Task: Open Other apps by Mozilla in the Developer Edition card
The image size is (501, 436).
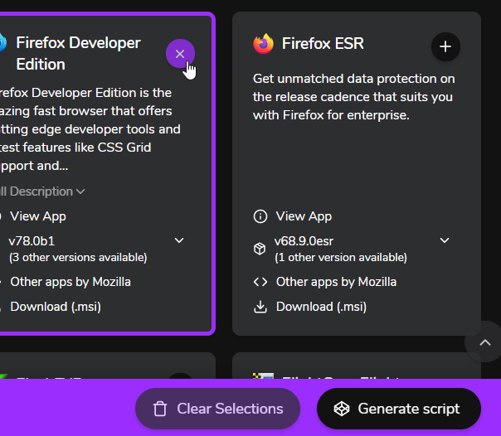Action: tap(71, 282)
